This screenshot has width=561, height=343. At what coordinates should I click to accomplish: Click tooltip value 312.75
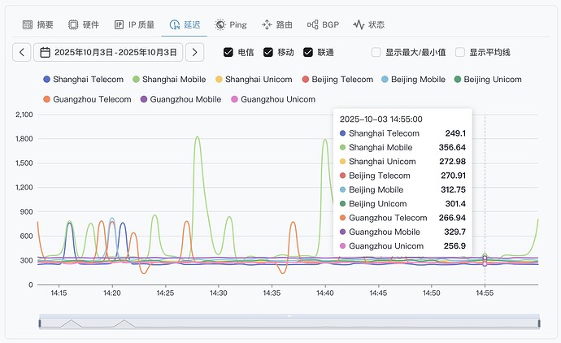(454, 189)
